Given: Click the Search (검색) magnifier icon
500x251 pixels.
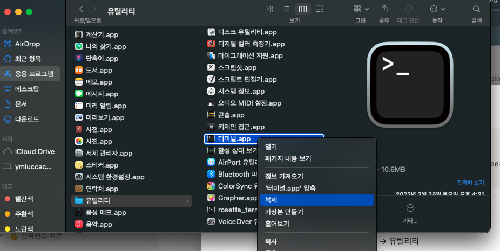Looking at the screenshot, I should pyautogui.click(x=476, y=9).
